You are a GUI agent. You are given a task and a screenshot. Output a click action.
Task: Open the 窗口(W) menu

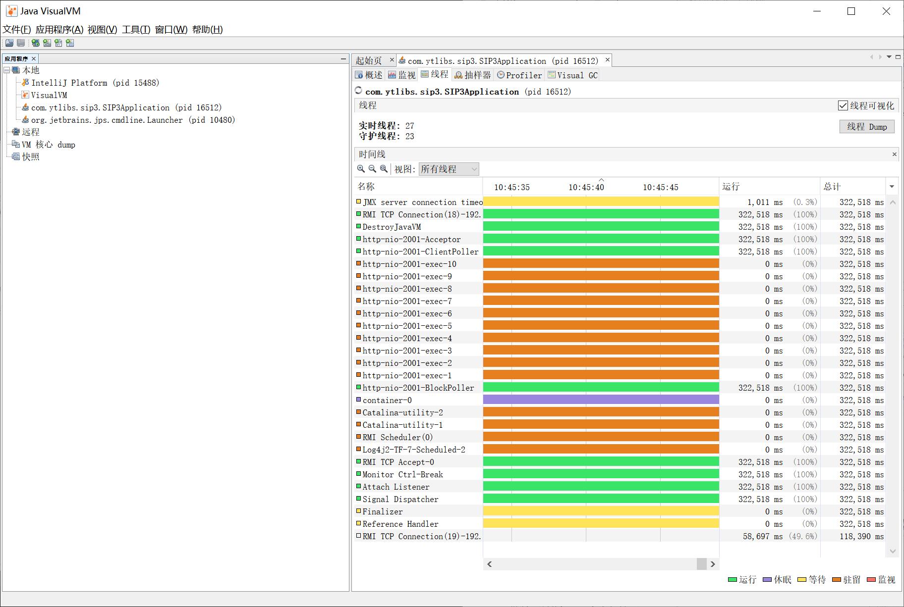(171, 30)
